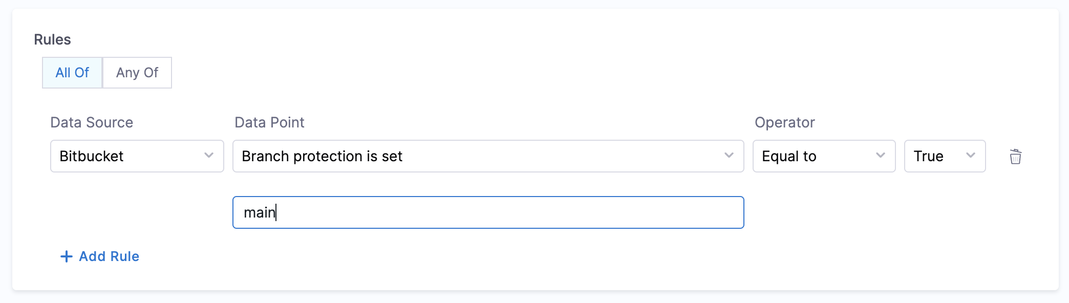Open the Equal to operator dropdown

(823, 156)
